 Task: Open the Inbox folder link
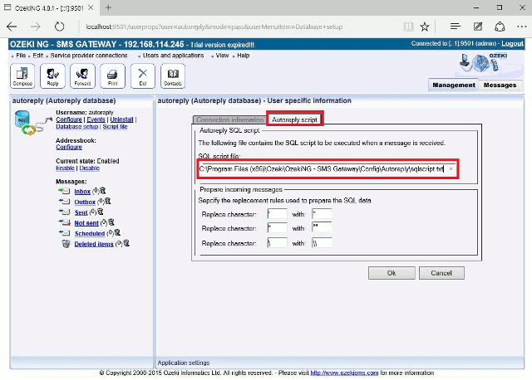(82, 192)
